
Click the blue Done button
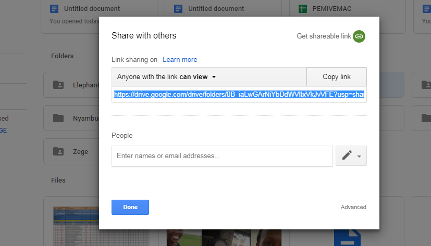tap(130, 207)
